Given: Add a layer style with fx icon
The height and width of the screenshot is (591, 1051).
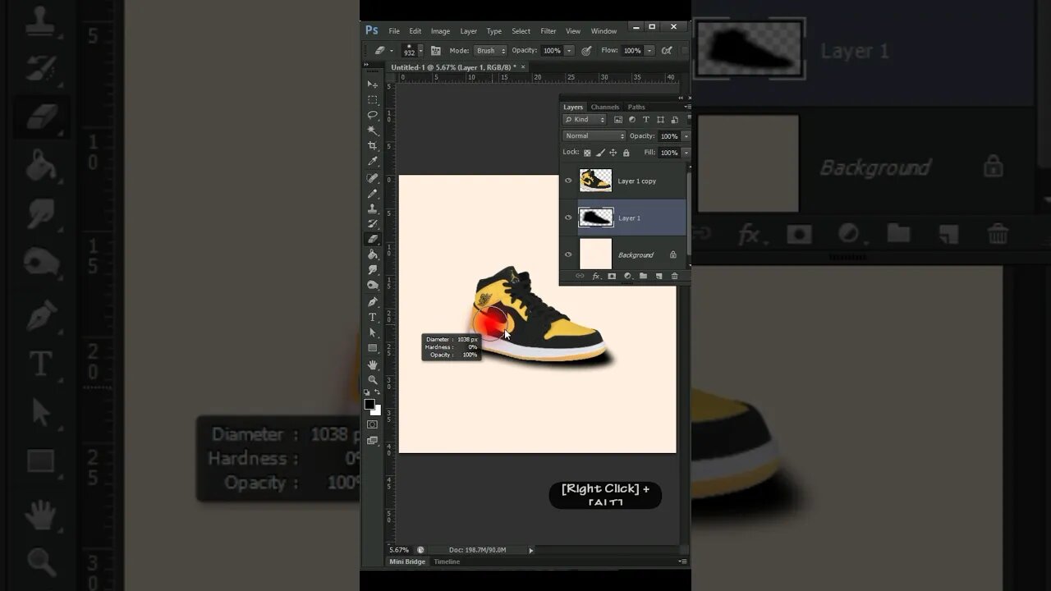Looking at the screenshot, I should (x=596, y=276).
